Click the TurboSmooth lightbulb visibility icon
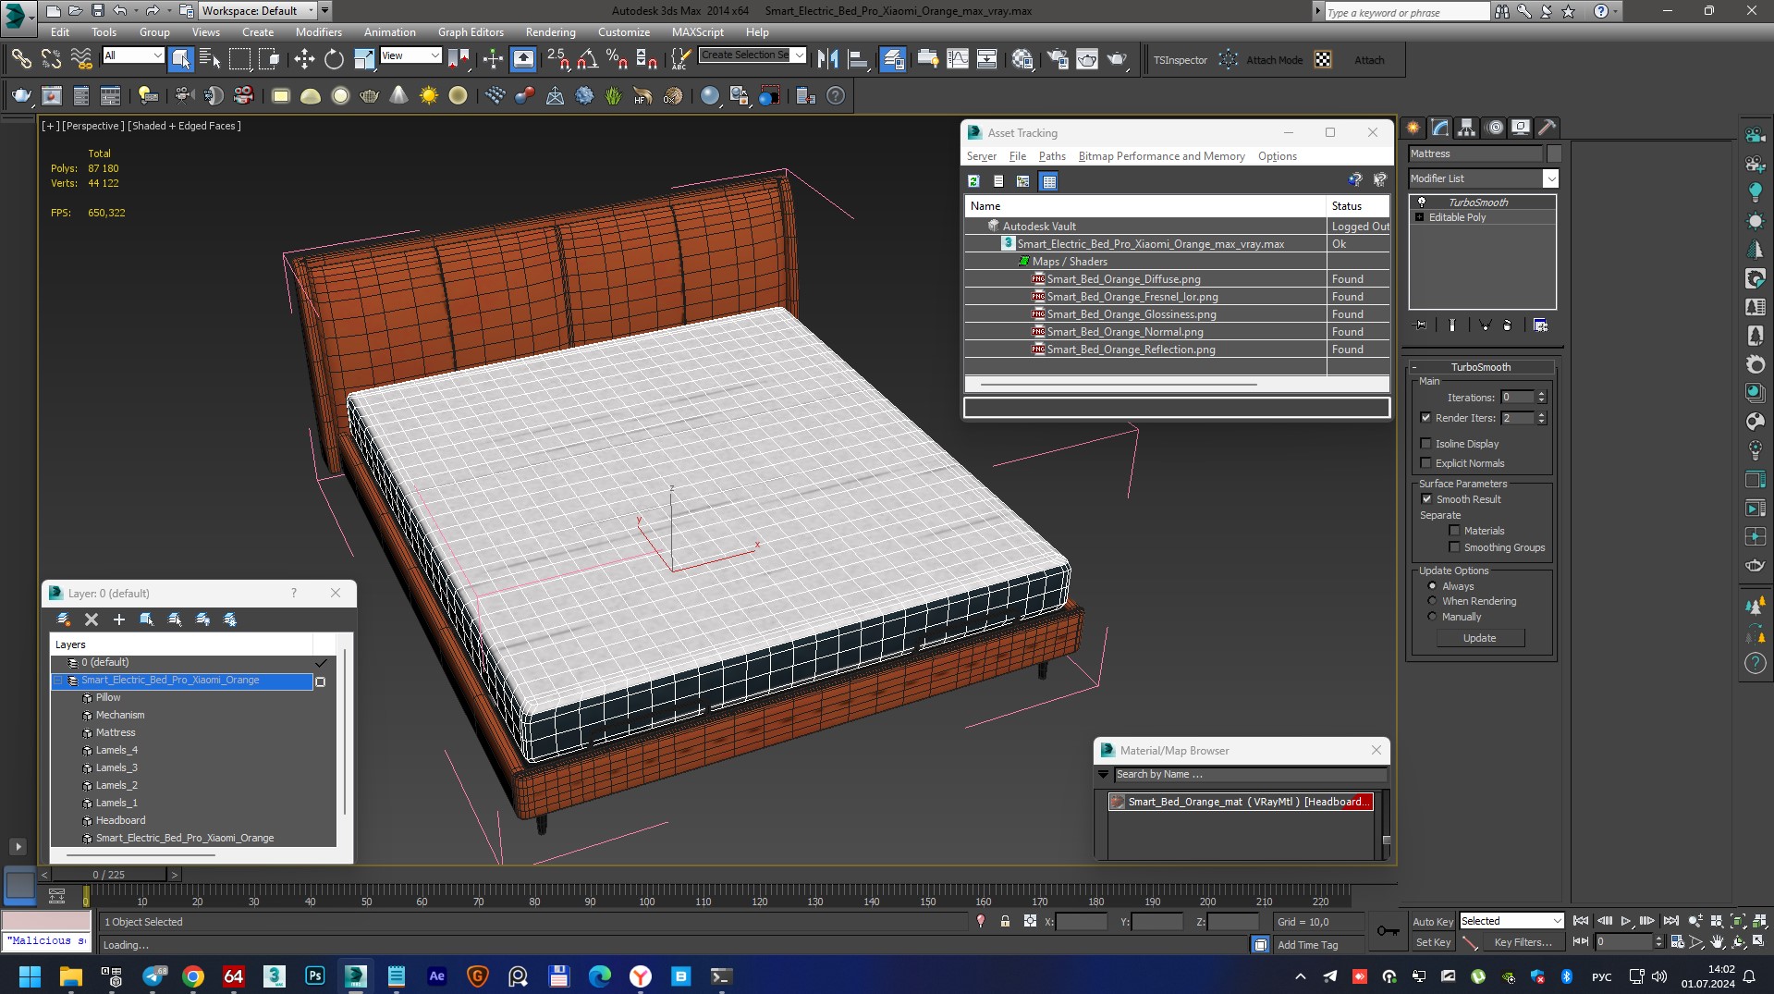1774x994 pixels. 1422,202
